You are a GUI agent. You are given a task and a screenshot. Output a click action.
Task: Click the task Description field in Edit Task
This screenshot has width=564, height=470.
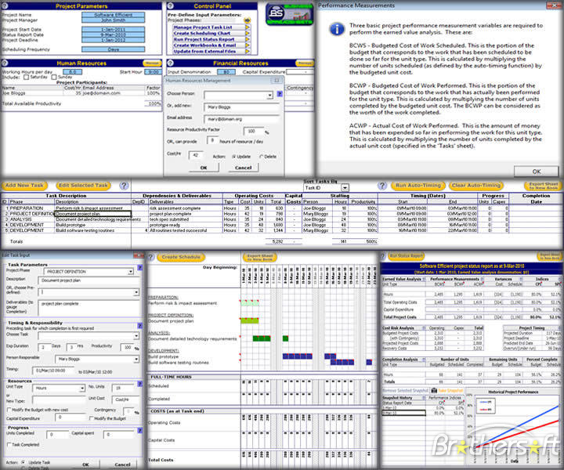89,280
